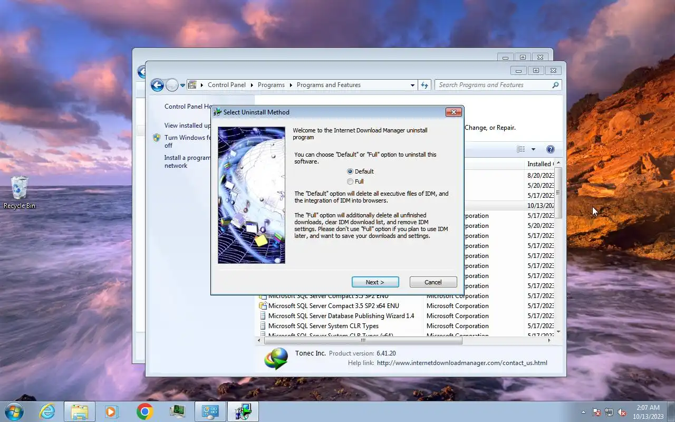Launch Google Chrome from taskbar

click(x=145, y=411)
